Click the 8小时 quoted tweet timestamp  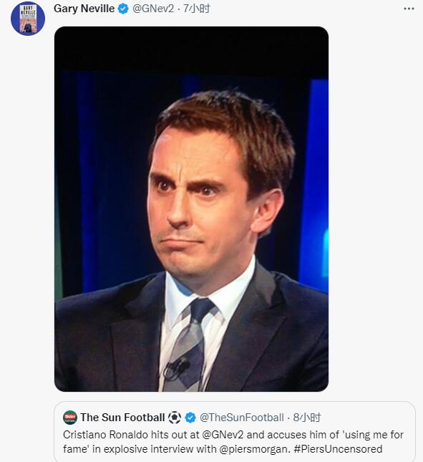click(x=307, y=418)
